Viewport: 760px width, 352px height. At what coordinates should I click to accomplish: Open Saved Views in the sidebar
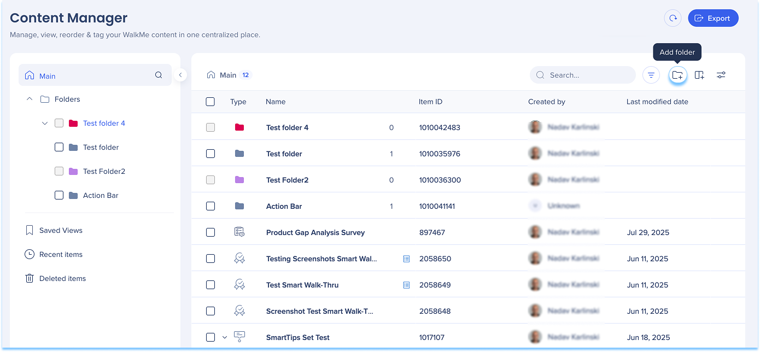coord(61,231)
